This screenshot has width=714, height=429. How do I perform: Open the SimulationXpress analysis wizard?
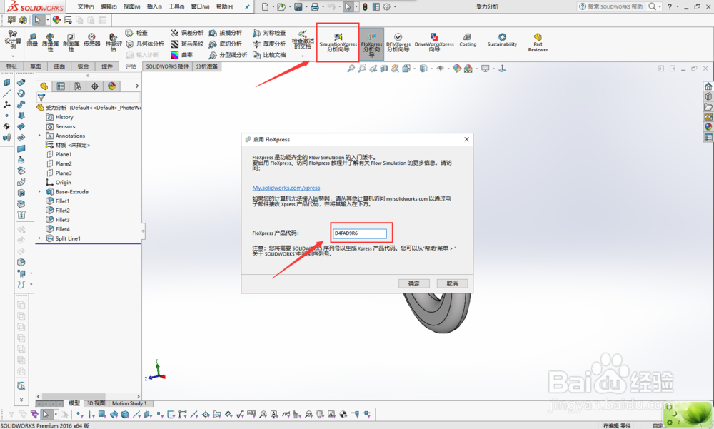click(338, 42)
